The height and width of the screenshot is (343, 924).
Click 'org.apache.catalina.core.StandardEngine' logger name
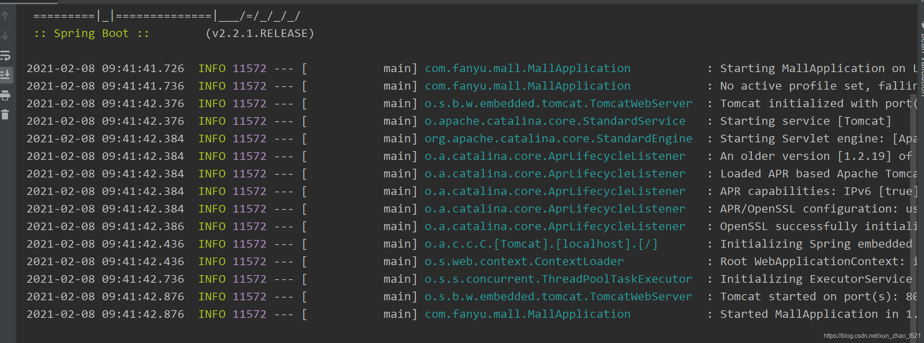558,139
